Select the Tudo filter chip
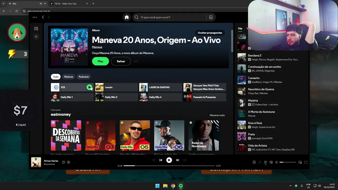The height and width of the screenshot is (190, 338). [56, 77]
